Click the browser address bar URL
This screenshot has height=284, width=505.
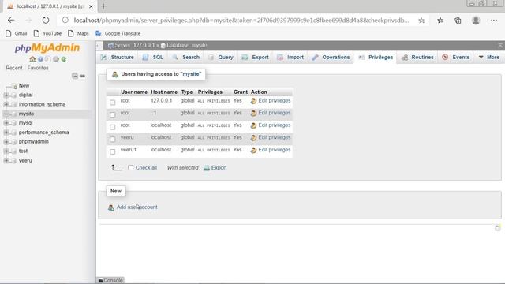coord(241,21)
